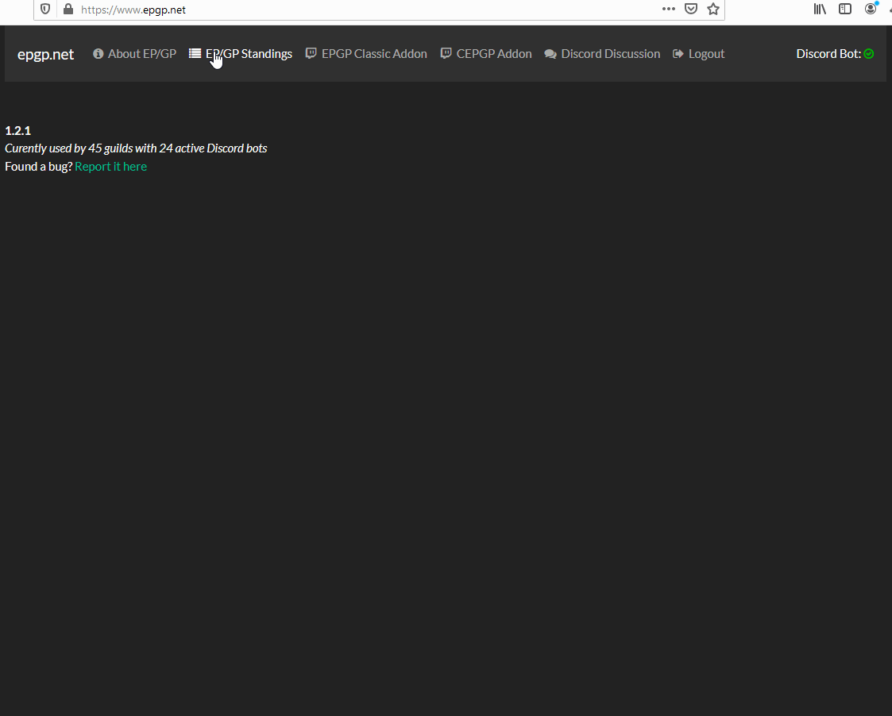Open the EPGP Classic Addon link

[374, 54]
